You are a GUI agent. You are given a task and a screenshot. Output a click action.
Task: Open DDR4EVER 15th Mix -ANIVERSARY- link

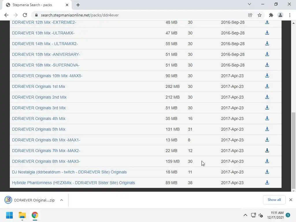click(46, 54)
